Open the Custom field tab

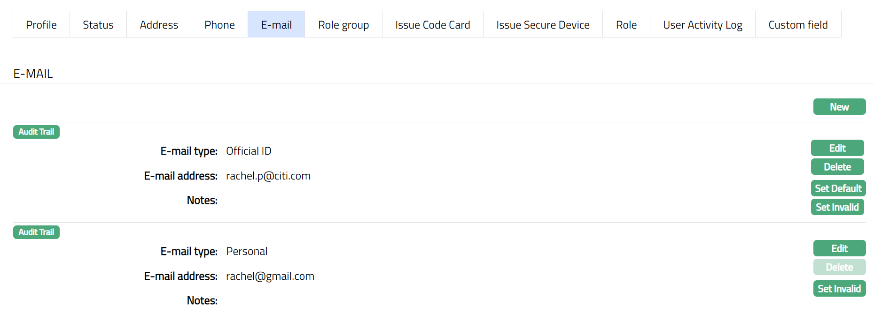(798, 25)
